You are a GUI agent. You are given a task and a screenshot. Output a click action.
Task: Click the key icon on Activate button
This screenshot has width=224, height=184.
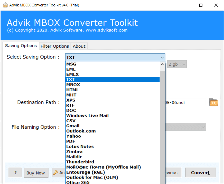pyautogui.click(x=55, y=173)
